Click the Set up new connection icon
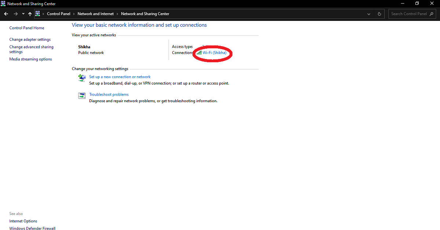This screenshot has height=230, width=440. click(82, 78)
